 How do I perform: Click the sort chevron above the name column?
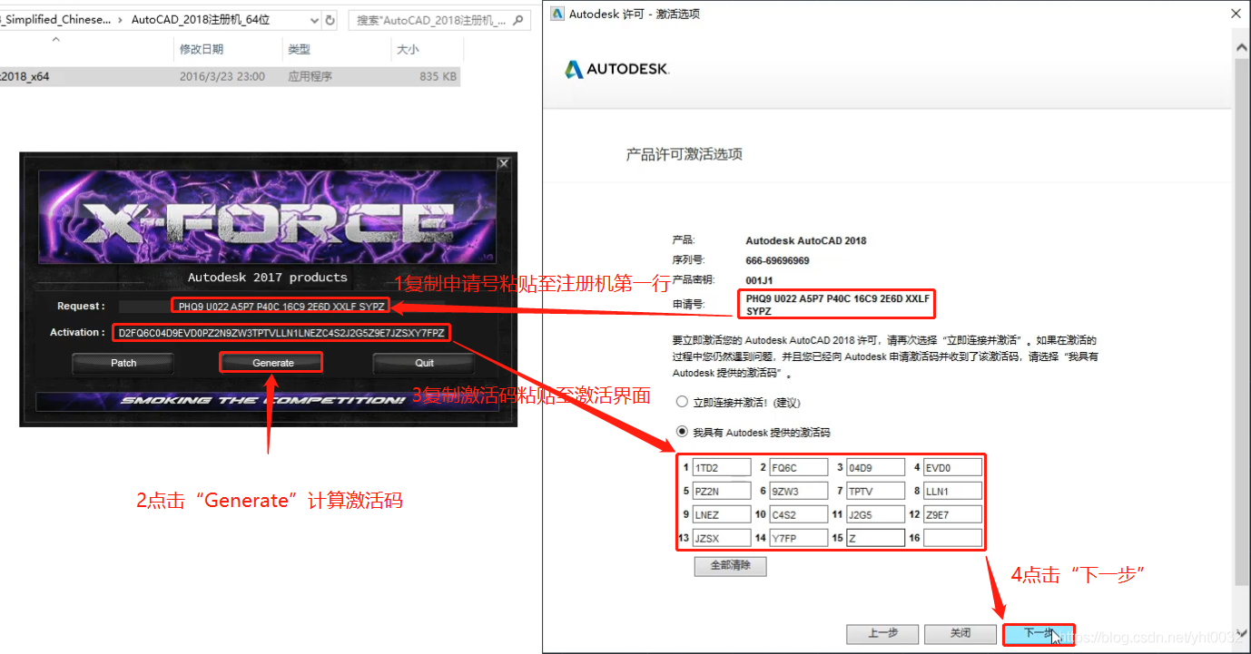coord(55,40)
